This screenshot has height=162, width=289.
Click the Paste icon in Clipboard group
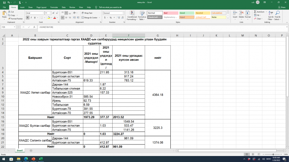[x=4, y=14]
